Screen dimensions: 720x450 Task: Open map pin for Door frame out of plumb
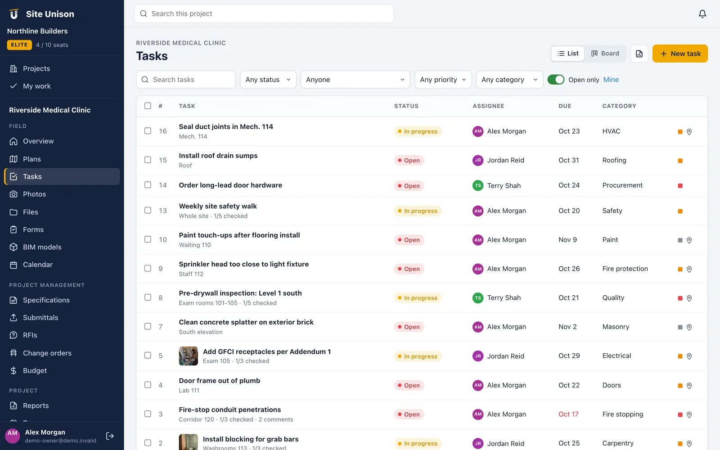coord(689,386)
